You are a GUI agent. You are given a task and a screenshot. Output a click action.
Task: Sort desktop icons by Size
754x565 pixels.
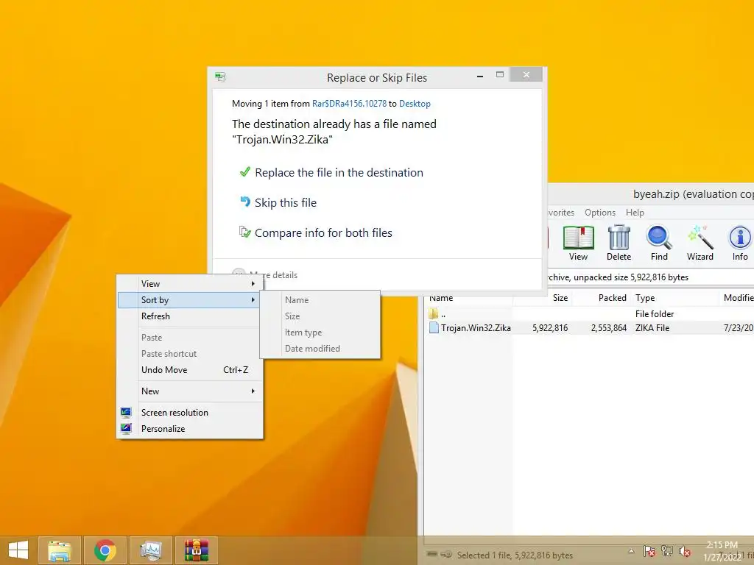coord(320,316)
